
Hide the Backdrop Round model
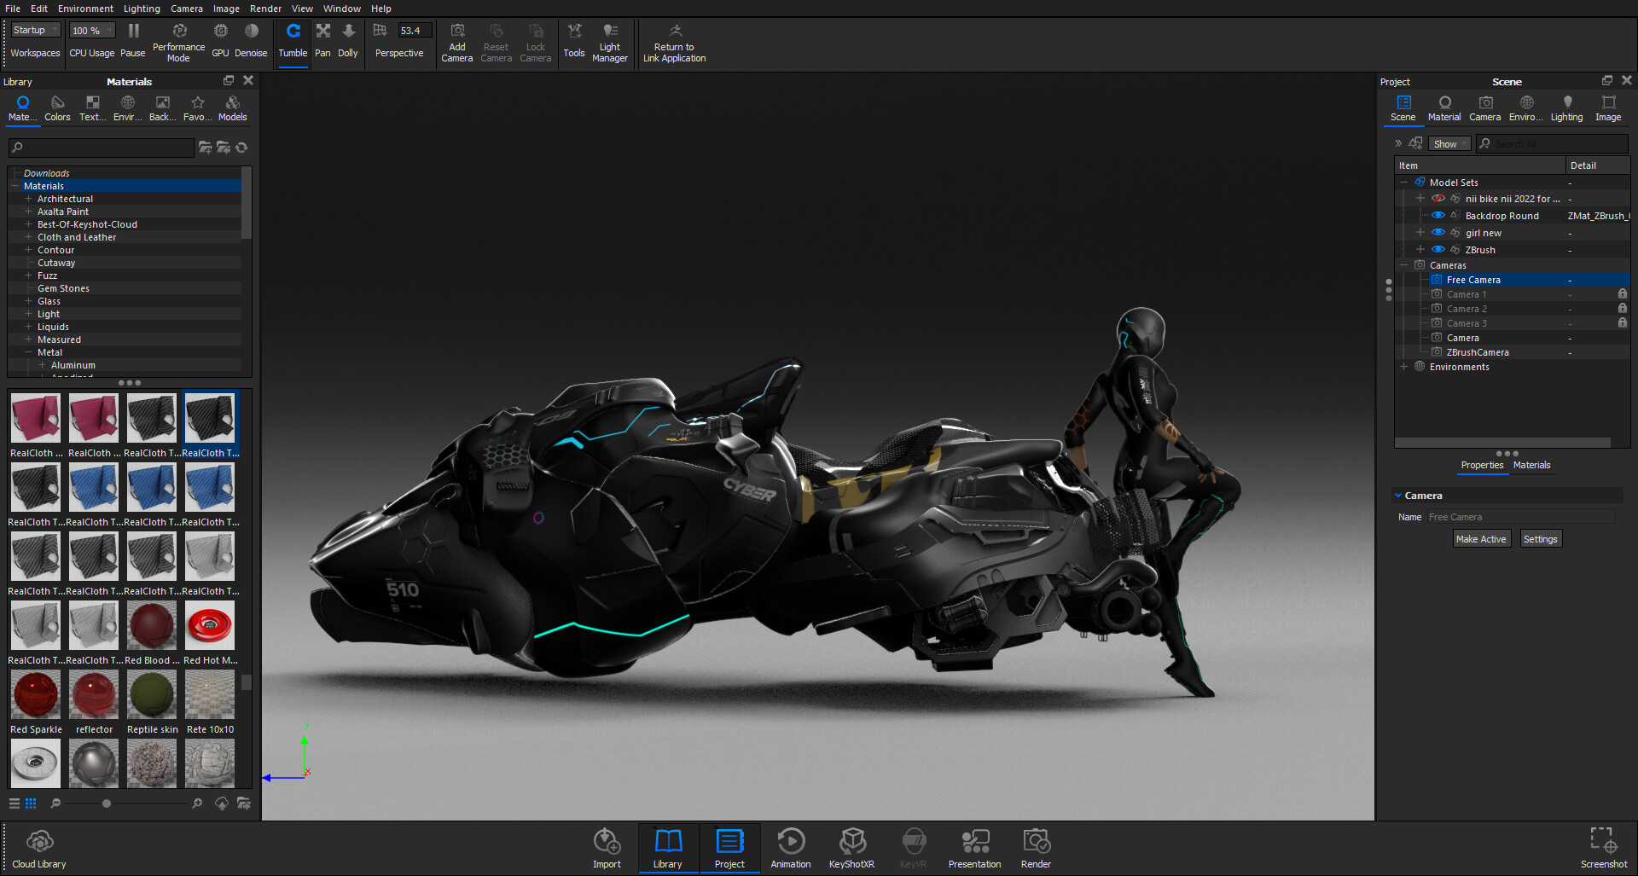(1438, 216)
